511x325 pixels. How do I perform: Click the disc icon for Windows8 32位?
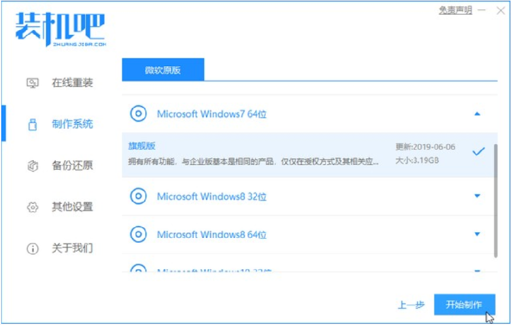click(x=139, y=196)
